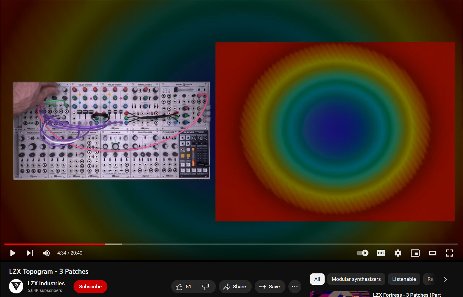
Task: Open the player settings gear
Action: [398, 253]
